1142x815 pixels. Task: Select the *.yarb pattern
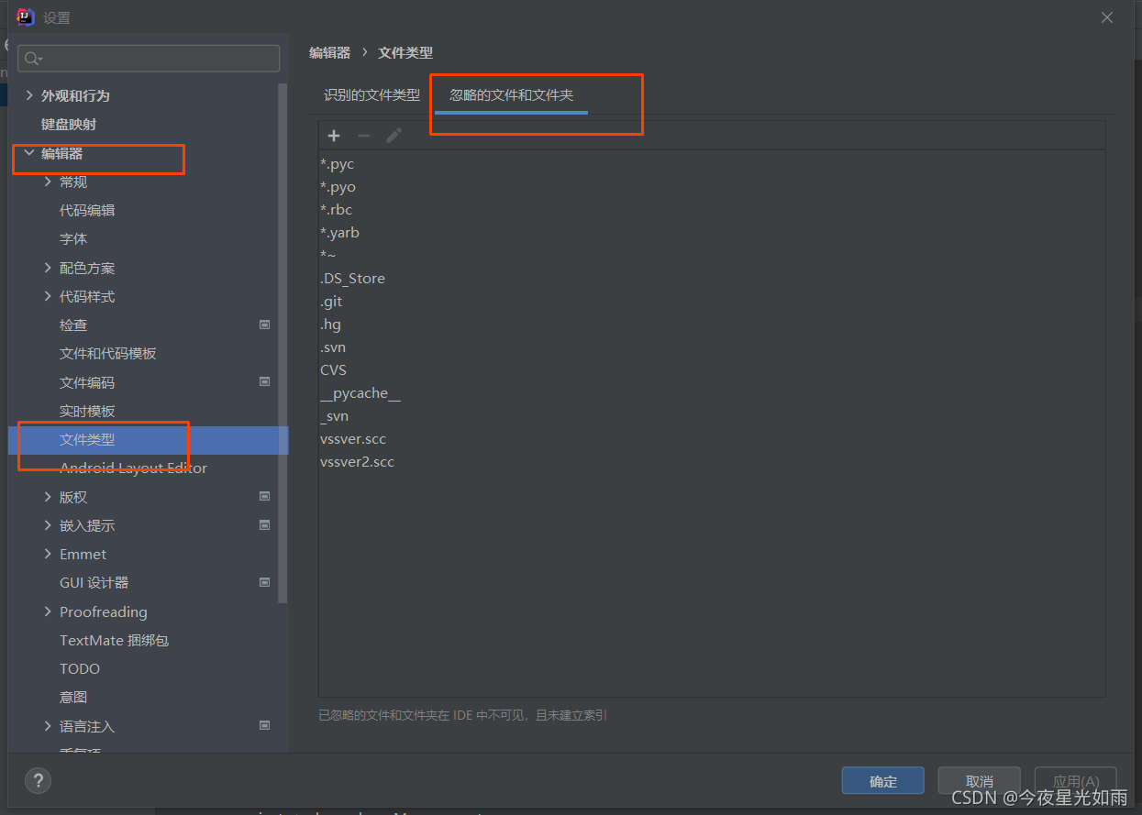point(339,233)
